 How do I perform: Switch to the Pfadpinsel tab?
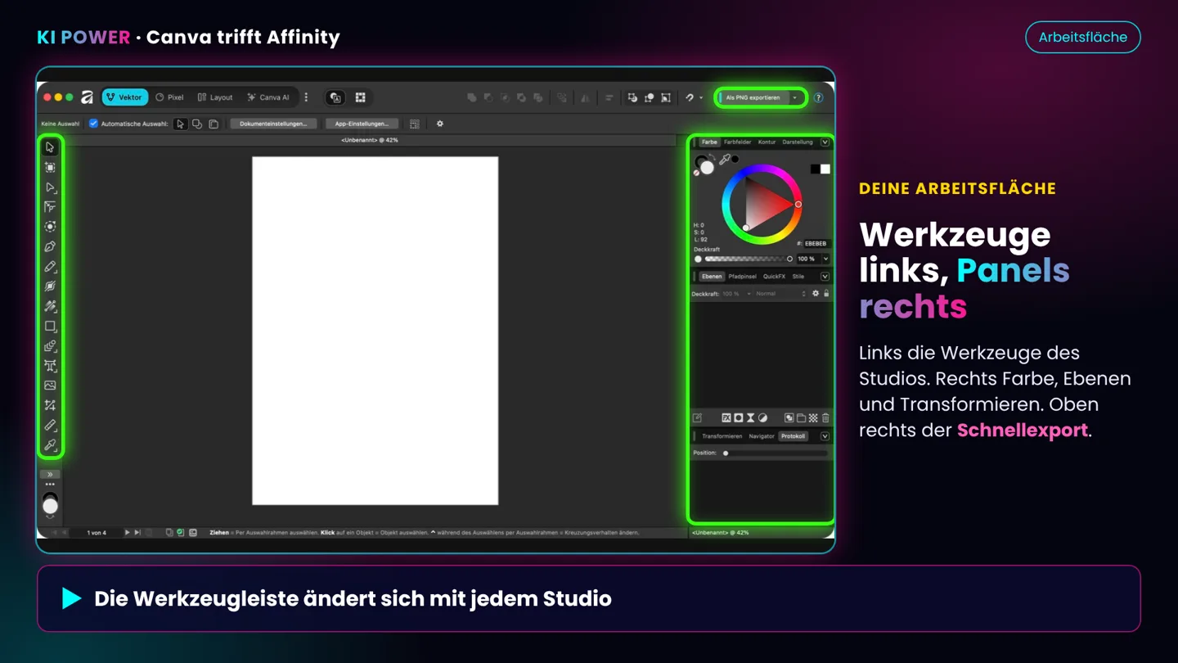(742, 277)
